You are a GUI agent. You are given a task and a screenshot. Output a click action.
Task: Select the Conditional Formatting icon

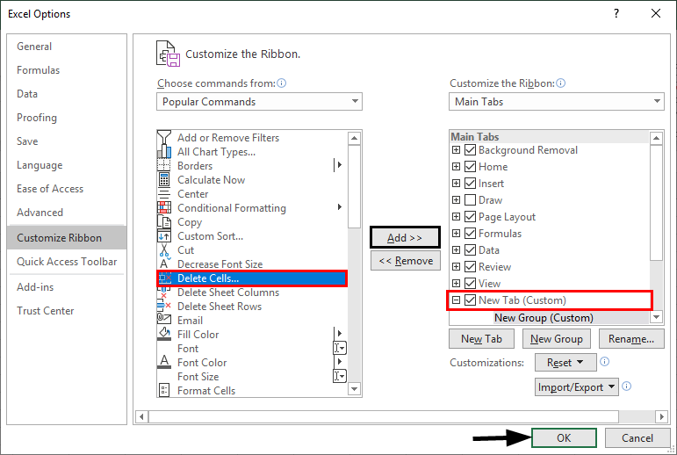164,208
